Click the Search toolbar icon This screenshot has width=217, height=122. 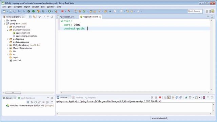[x=99, y=11]
